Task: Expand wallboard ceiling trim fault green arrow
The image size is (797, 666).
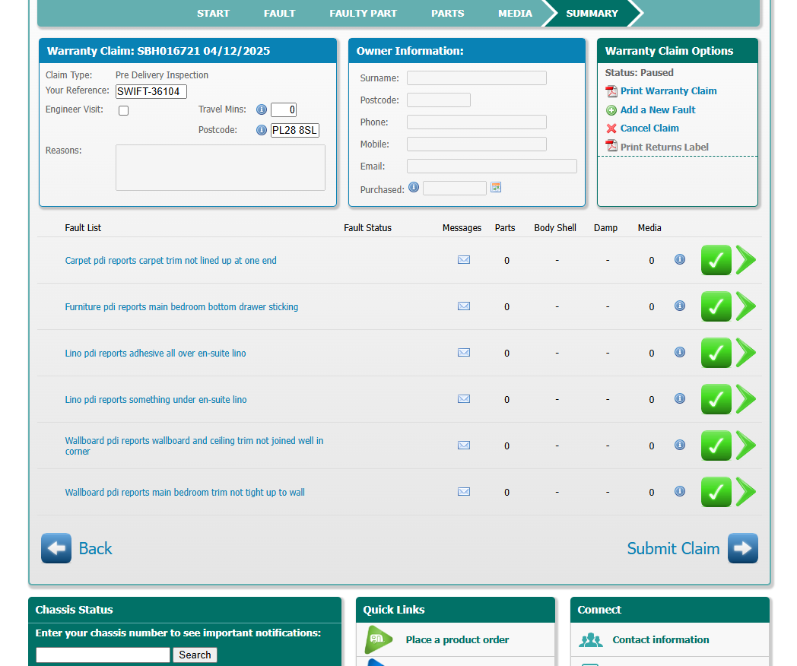Action: 746,446
